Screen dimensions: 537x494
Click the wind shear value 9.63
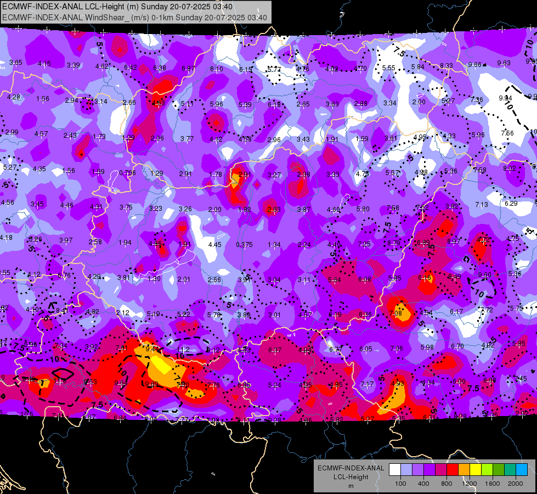point(504,63)
